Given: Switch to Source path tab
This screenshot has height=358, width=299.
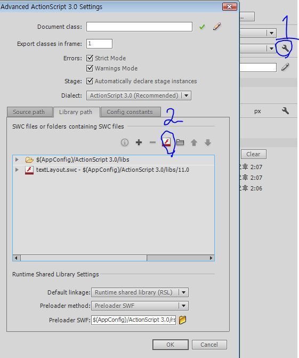Looking at the screenshot, I should coord(30,112).
